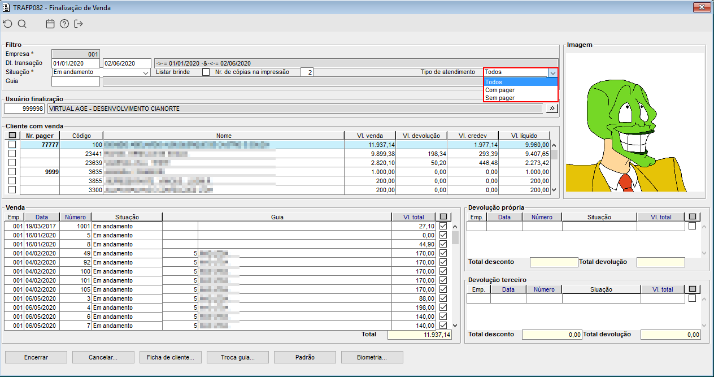Click the refresh/undo arrow toolbar icon
The image size is (714, 377).
(7, 24)
